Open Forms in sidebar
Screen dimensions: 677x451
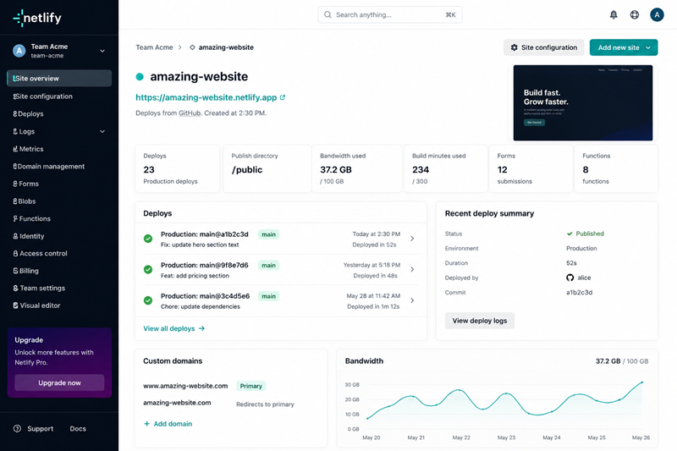tap(59, 184)
